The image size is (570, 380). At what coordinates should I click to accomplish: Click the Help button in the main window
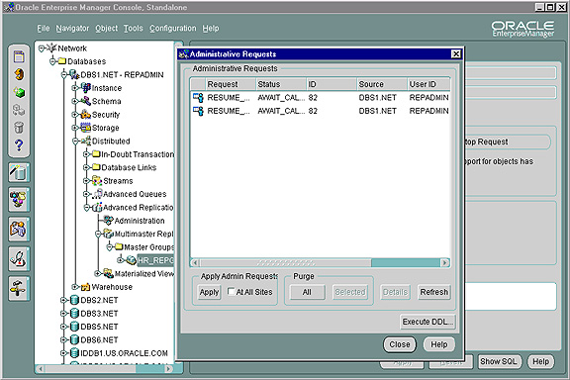pos(540,361)
